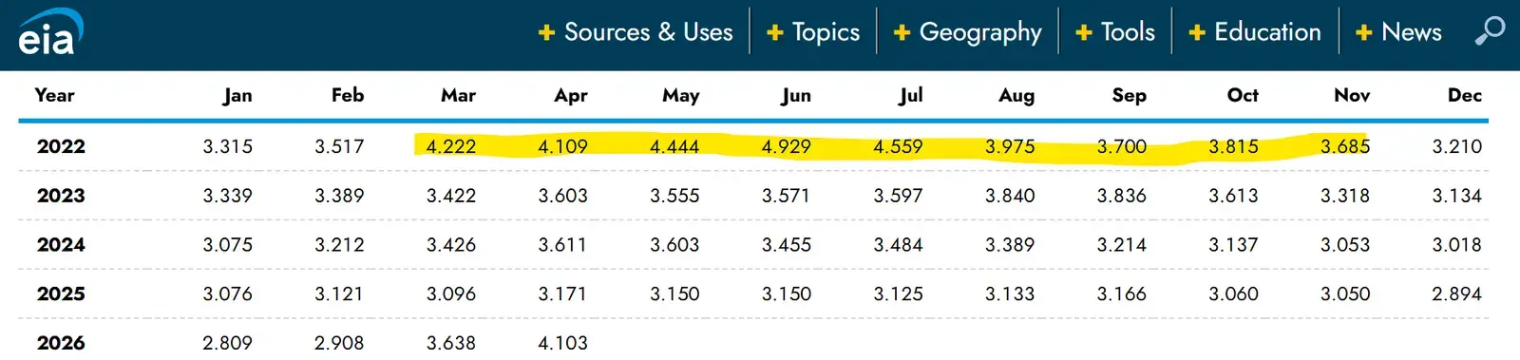This screenshot has width=1520, height=360.
Task: Click the 3.840 value for Aug 2023
Action: click(1010, 196)
